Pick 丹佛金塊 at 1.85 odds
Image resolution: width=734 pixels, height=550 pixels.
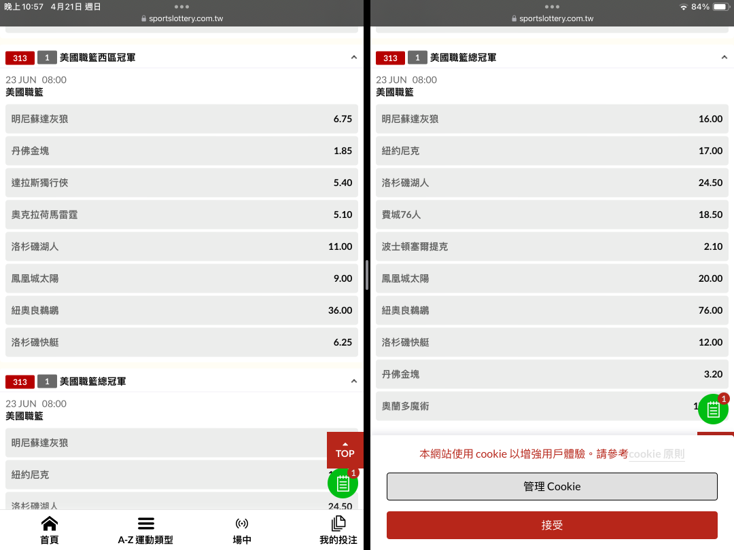[x=181, y=151]
